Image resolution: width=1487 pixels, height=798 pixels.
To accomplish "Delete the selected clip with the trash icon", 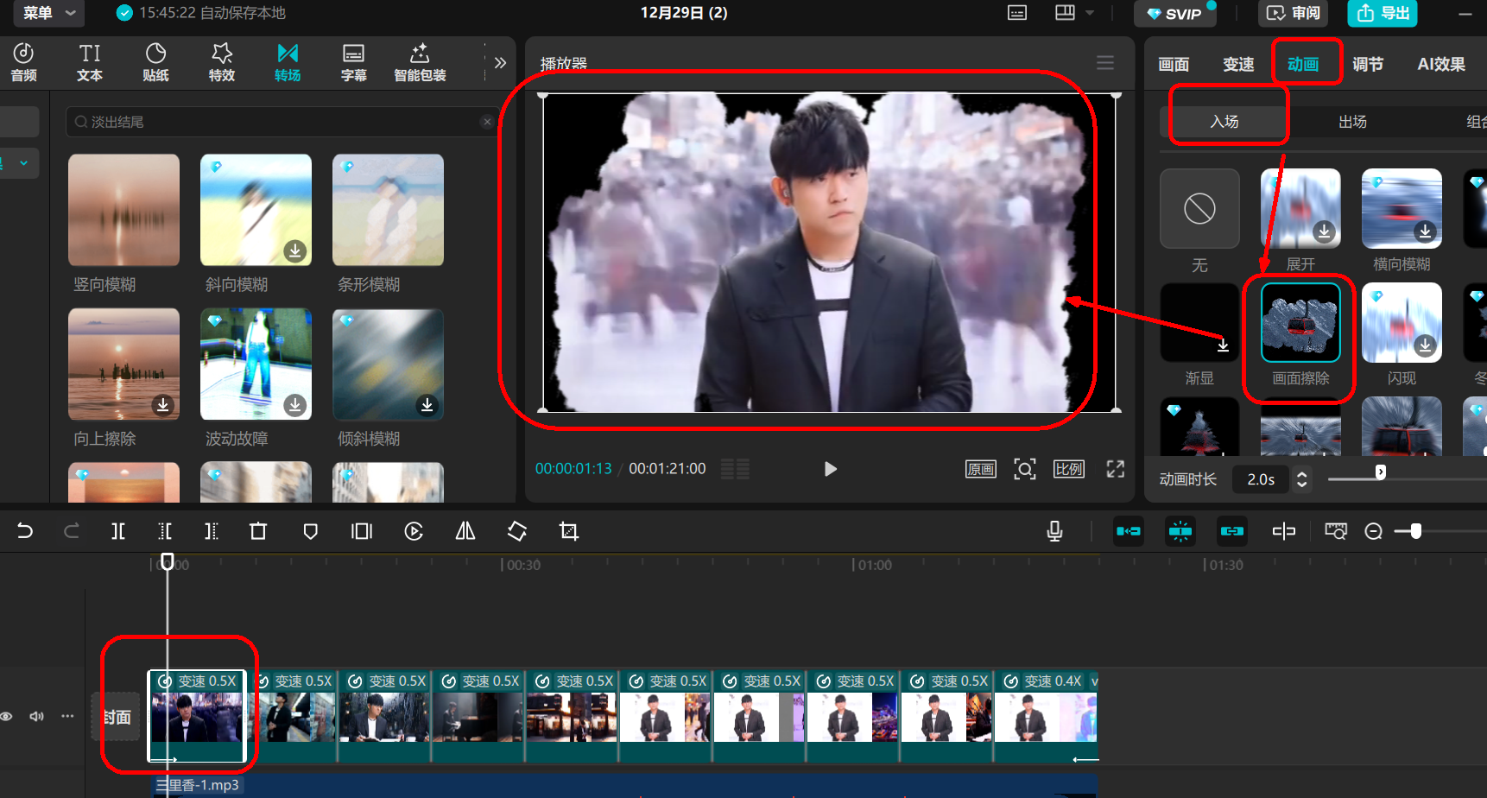I will point(258,531).
